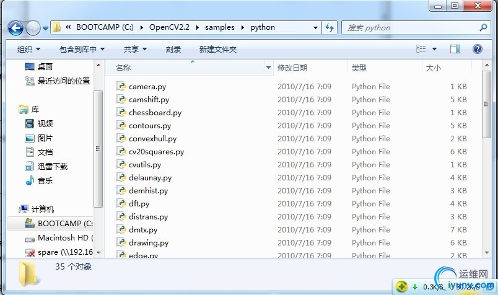This screenshot has height=295, width=498.
Task: Select the cv20squares.py file icon
Action: point(121,151)
